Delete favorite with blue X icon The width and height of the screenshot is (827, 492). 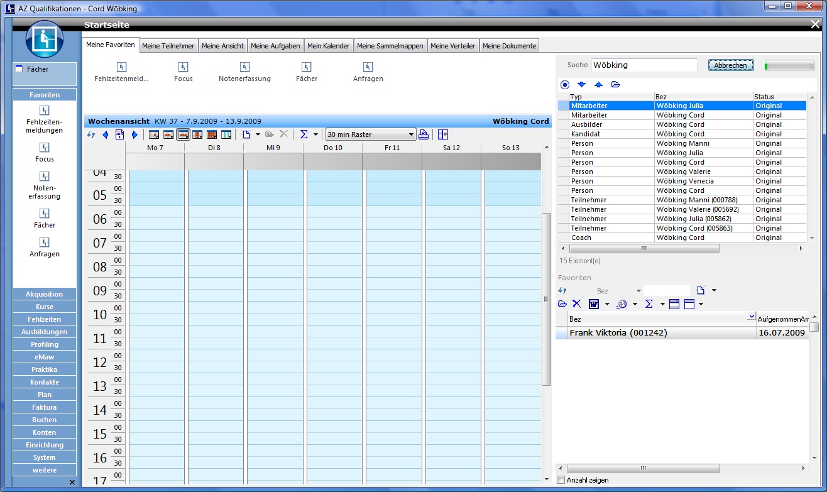pos(576,303)
